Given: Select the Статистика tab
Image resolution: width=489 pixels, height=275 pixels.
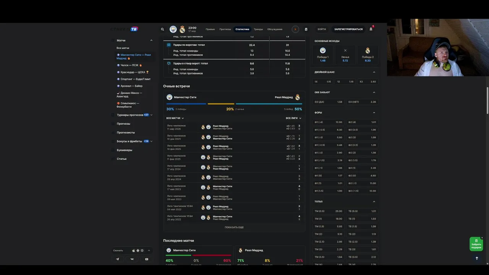Looking at the screenshot, I should coord(242,29).
